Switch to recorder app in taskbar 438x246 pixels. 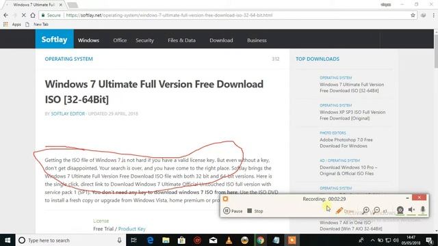tap(292, 240)
